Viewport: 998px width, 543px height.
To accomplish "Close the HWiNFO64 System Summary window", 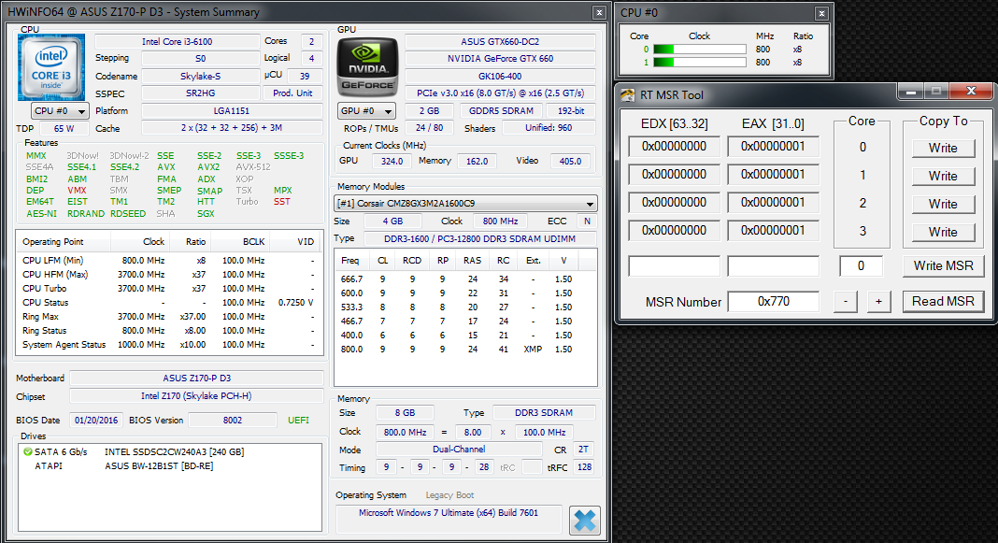I will 598,13.
